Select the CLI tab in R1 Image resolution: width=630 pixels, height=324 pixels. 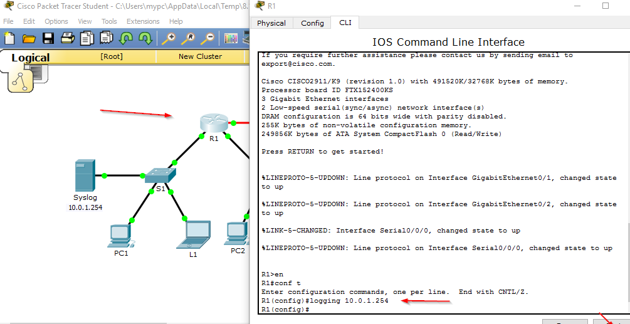click(345, 23)
